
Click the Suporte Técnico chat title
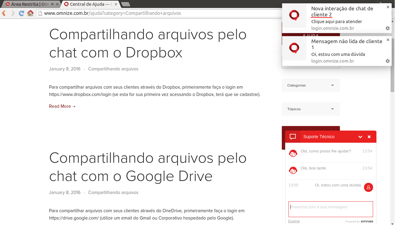tap(319, 137)
